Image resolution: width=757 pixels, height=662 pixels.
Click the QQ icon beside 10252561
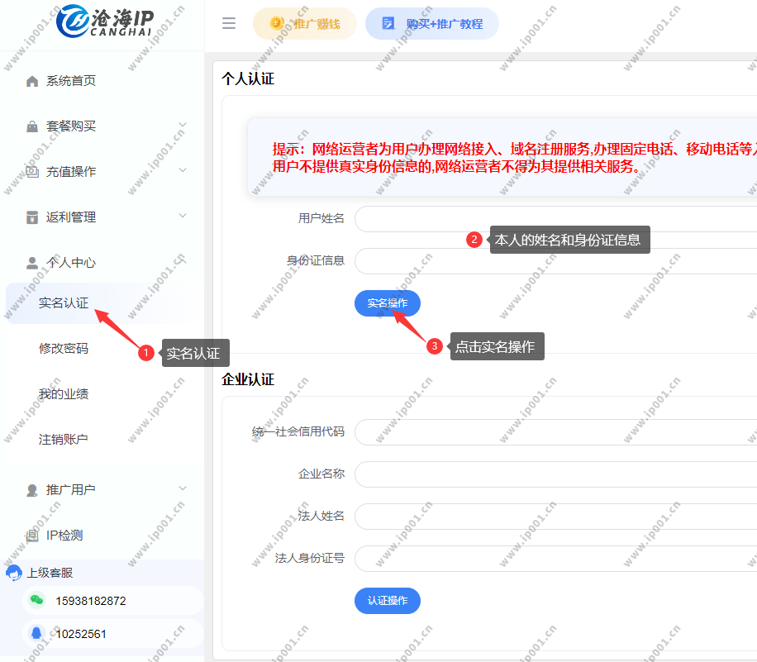point(36,634)
